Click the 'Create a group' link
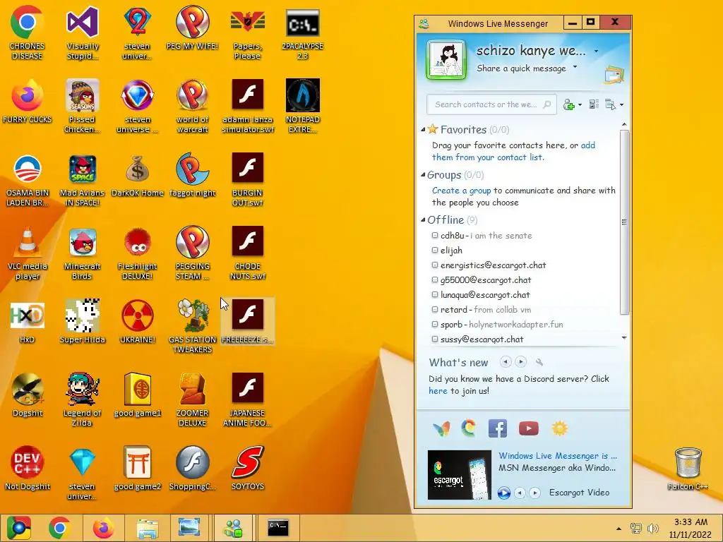723x542 pixels. (x=462, y=191)
